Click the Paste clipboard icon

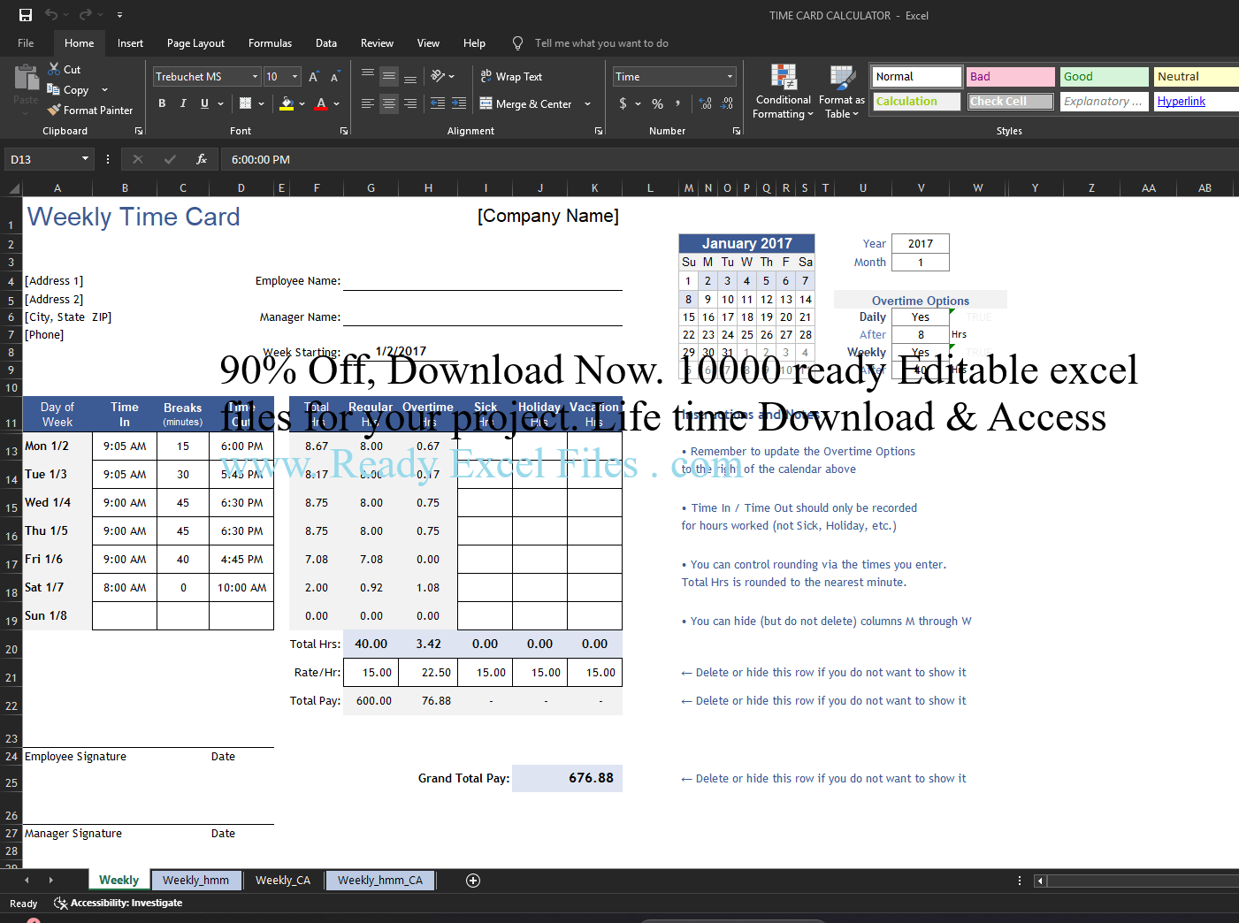pyautogui.click(x=26, y=79)
